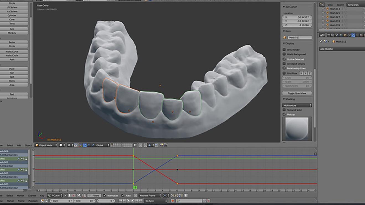Image resolution: width=365 pixels, height=205 pixels.
Task: Toggle the Normalize checkbox in graph editor
Action: click(105, 195)
